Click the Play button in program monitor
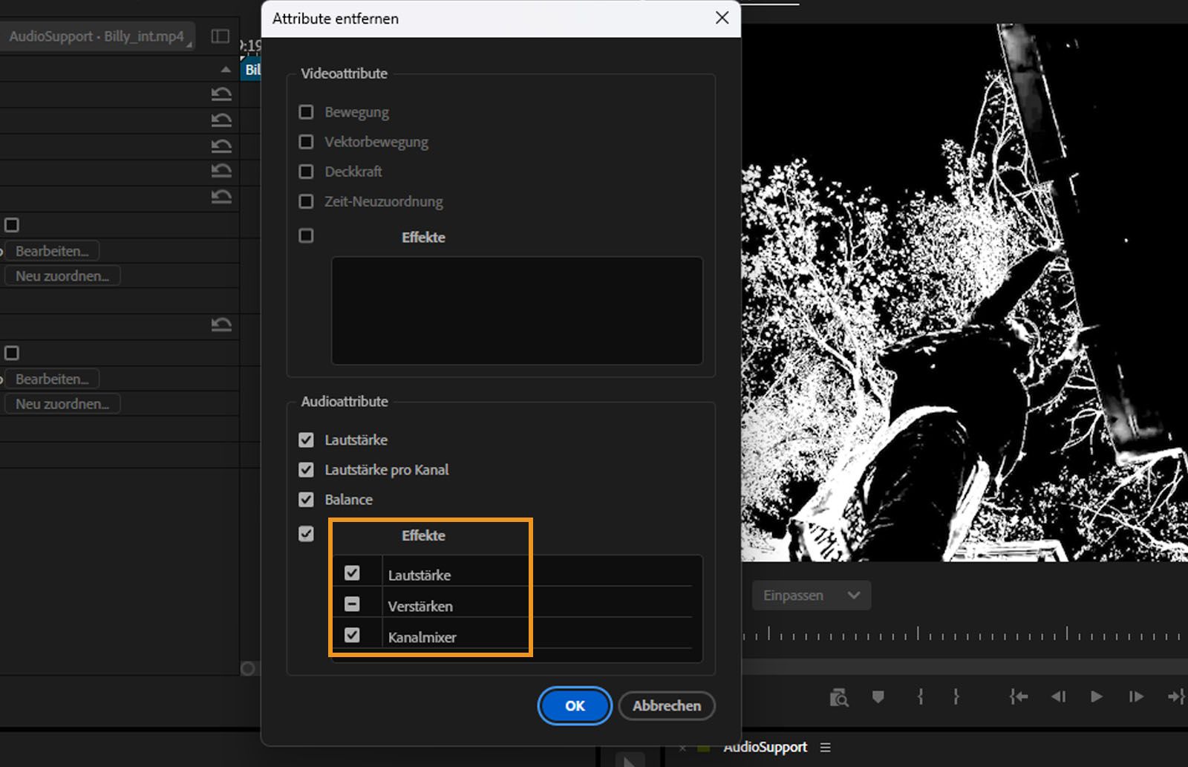This screenshot has width=1188, height=767. coord(1096,696)
